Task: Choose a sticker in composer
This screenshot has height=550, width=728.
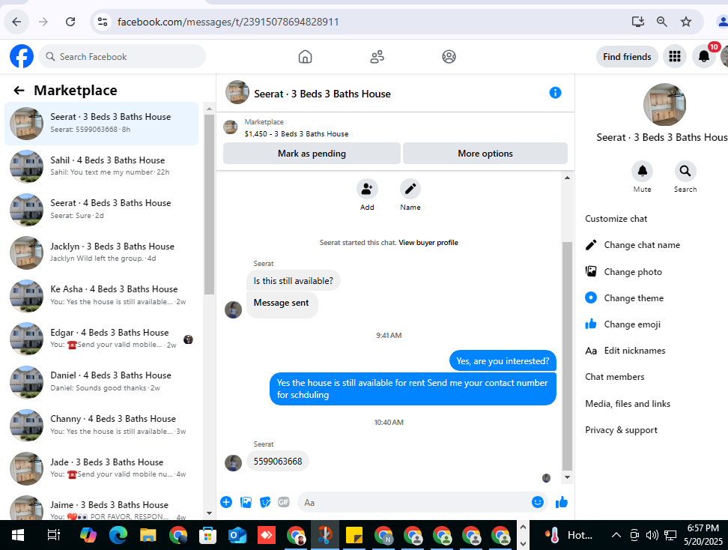Action: tap(265, 502)
